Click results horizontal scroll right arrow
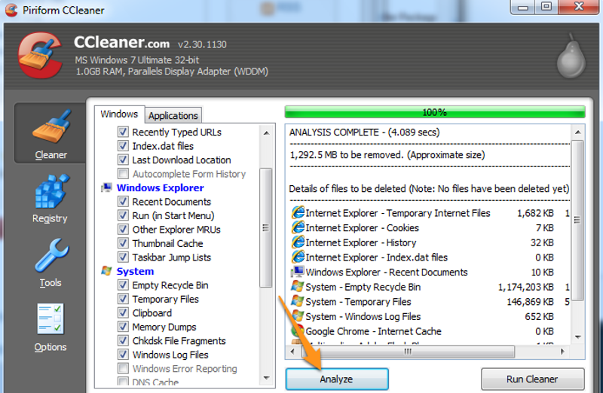 pyautogui.click(x=562, y=351)
